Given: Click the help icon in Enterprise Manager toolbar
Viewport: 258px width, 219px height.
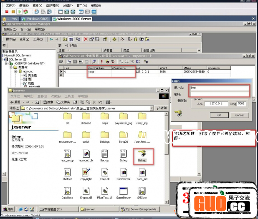Looking at the screenshot, I should pos(105,39).
